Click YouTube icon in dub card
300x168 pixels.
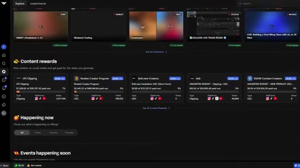[x=221, y=99]
